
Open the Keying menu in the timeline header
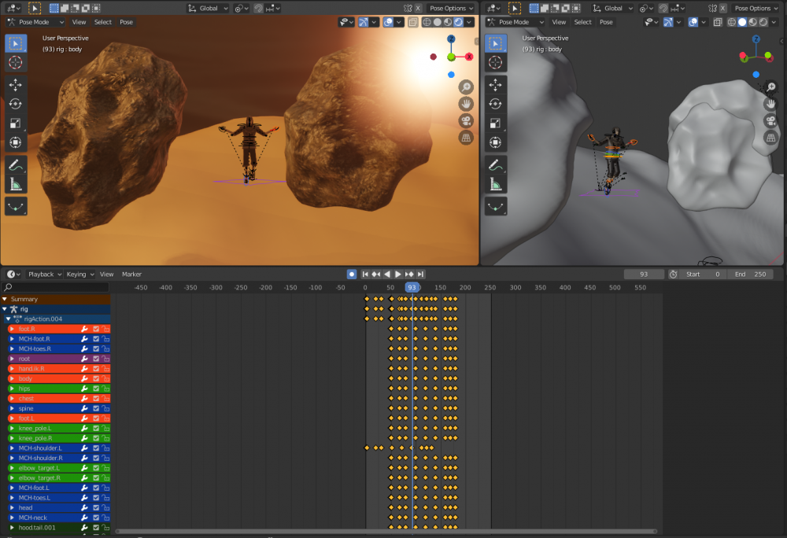coord(80,275)
